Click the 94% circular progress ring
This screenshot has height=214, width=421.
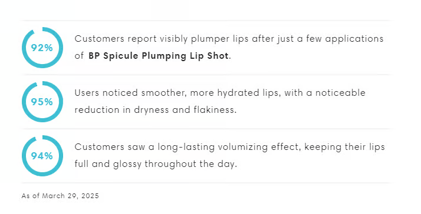pyautogui.click(x=42, y=156)
